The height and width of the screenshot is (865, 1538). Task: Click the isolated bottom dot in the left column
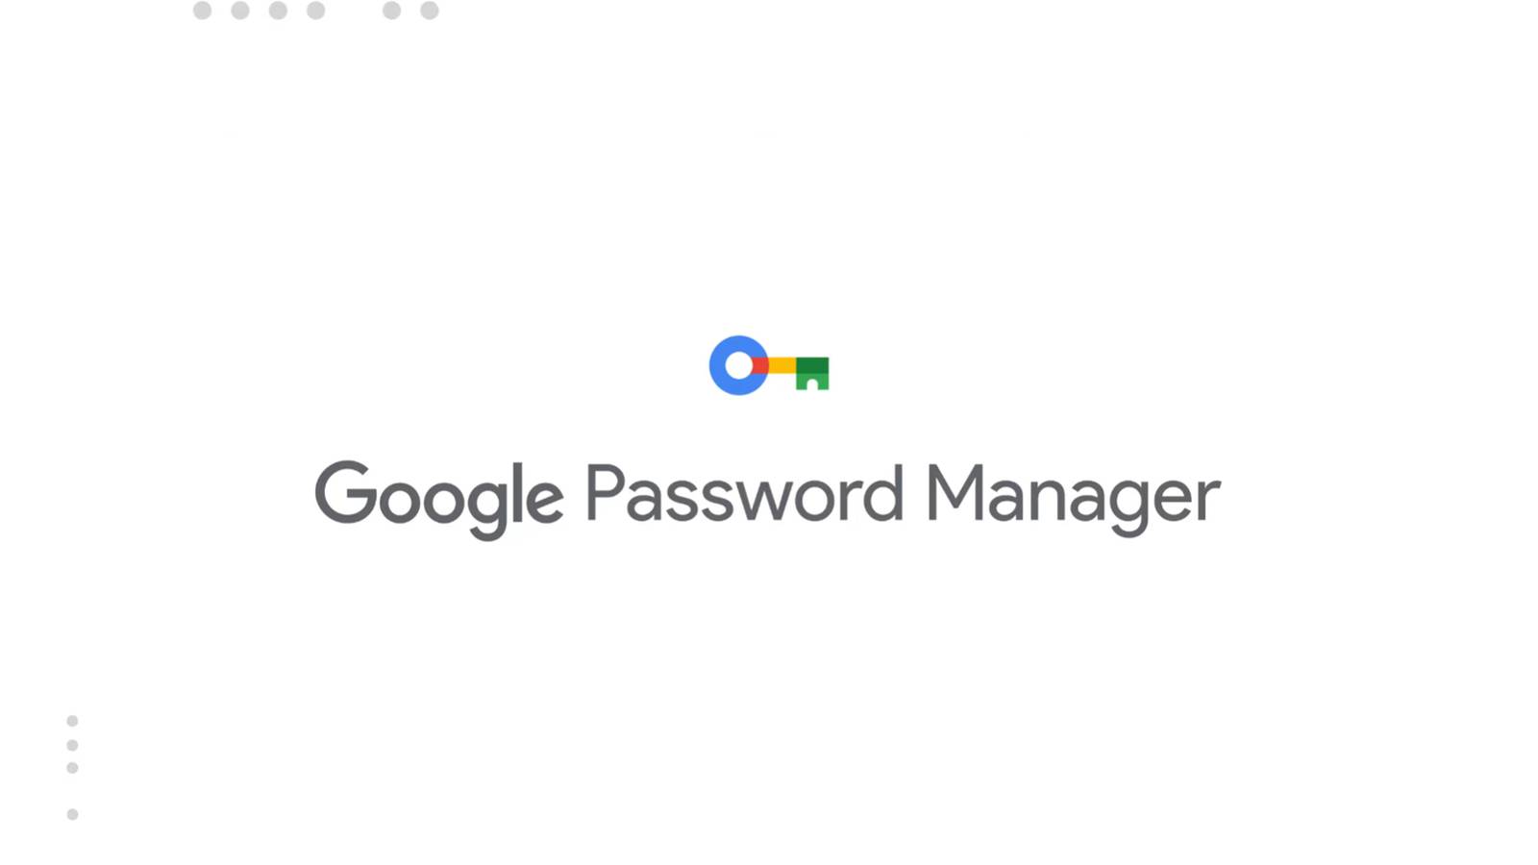coord(72,814)
